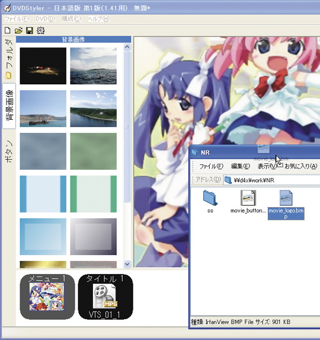Screen dimensions: 320x340
Task: Select the ship on blue water thumbnail
Action: pyautogui.click(x=43, y=109)
